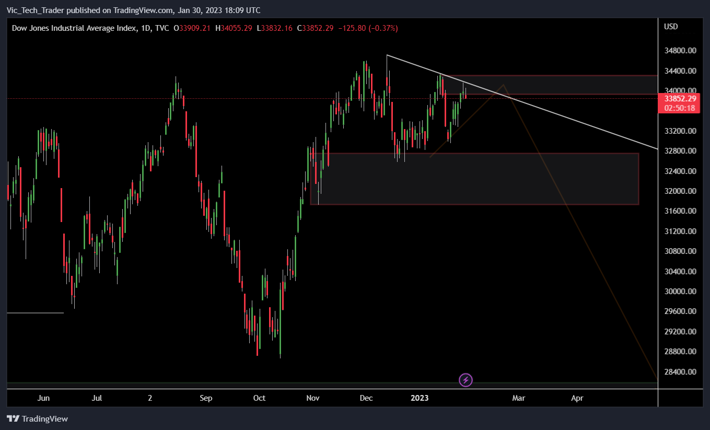
Task: Click the 34000.00 price axis label
Action: coord(680,90)
